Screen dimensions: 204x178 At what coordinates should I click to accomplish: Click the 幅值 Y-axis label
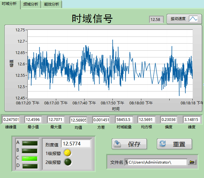[x=12, y=64]
